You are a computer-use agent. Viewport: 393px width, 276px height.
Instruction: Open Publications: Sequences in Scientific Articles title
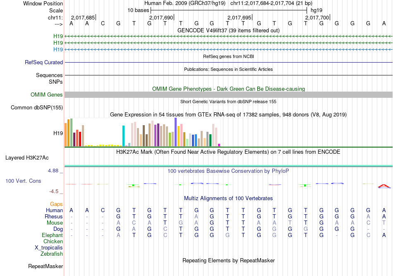pos(228,69)
